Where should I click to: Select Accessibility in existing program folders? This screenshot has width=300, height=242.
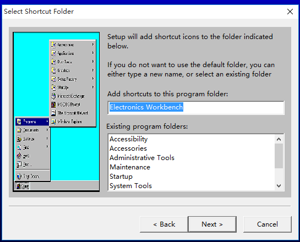(x=129, y=139)
